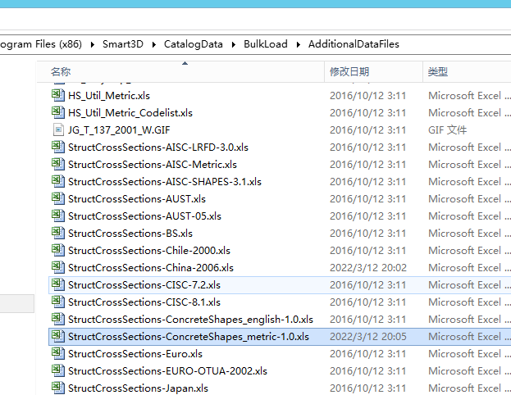This screenshot has width=511, height=395.
Task: Select file JG_T_137_2001_W.GIF
Action: point(119,130)
